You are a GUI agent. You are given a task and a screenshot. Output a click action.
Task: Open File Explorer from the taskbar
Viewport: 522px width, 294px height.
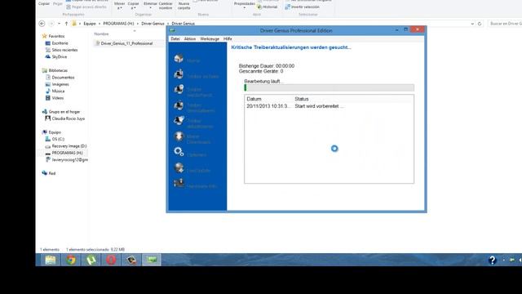click(x=51, y=260)
